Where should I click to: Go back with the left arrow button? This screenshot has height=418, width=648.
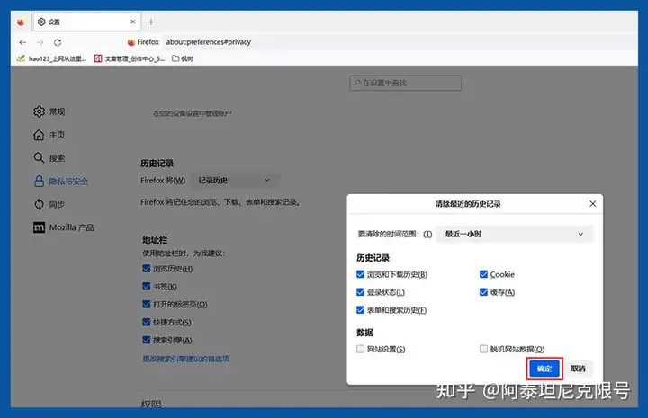[x=22, y=42]
